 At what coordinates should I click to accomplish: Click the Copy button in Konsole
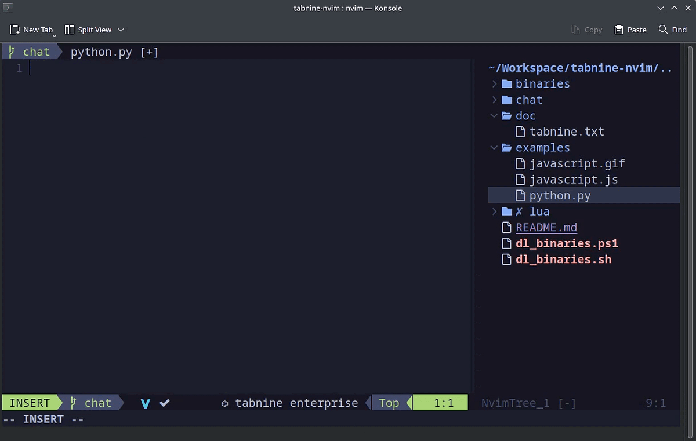[x=586, y=30]
